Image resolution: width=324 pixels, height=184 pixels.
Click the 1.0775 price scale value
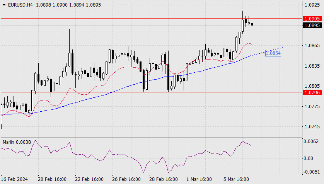coord(312,106)
